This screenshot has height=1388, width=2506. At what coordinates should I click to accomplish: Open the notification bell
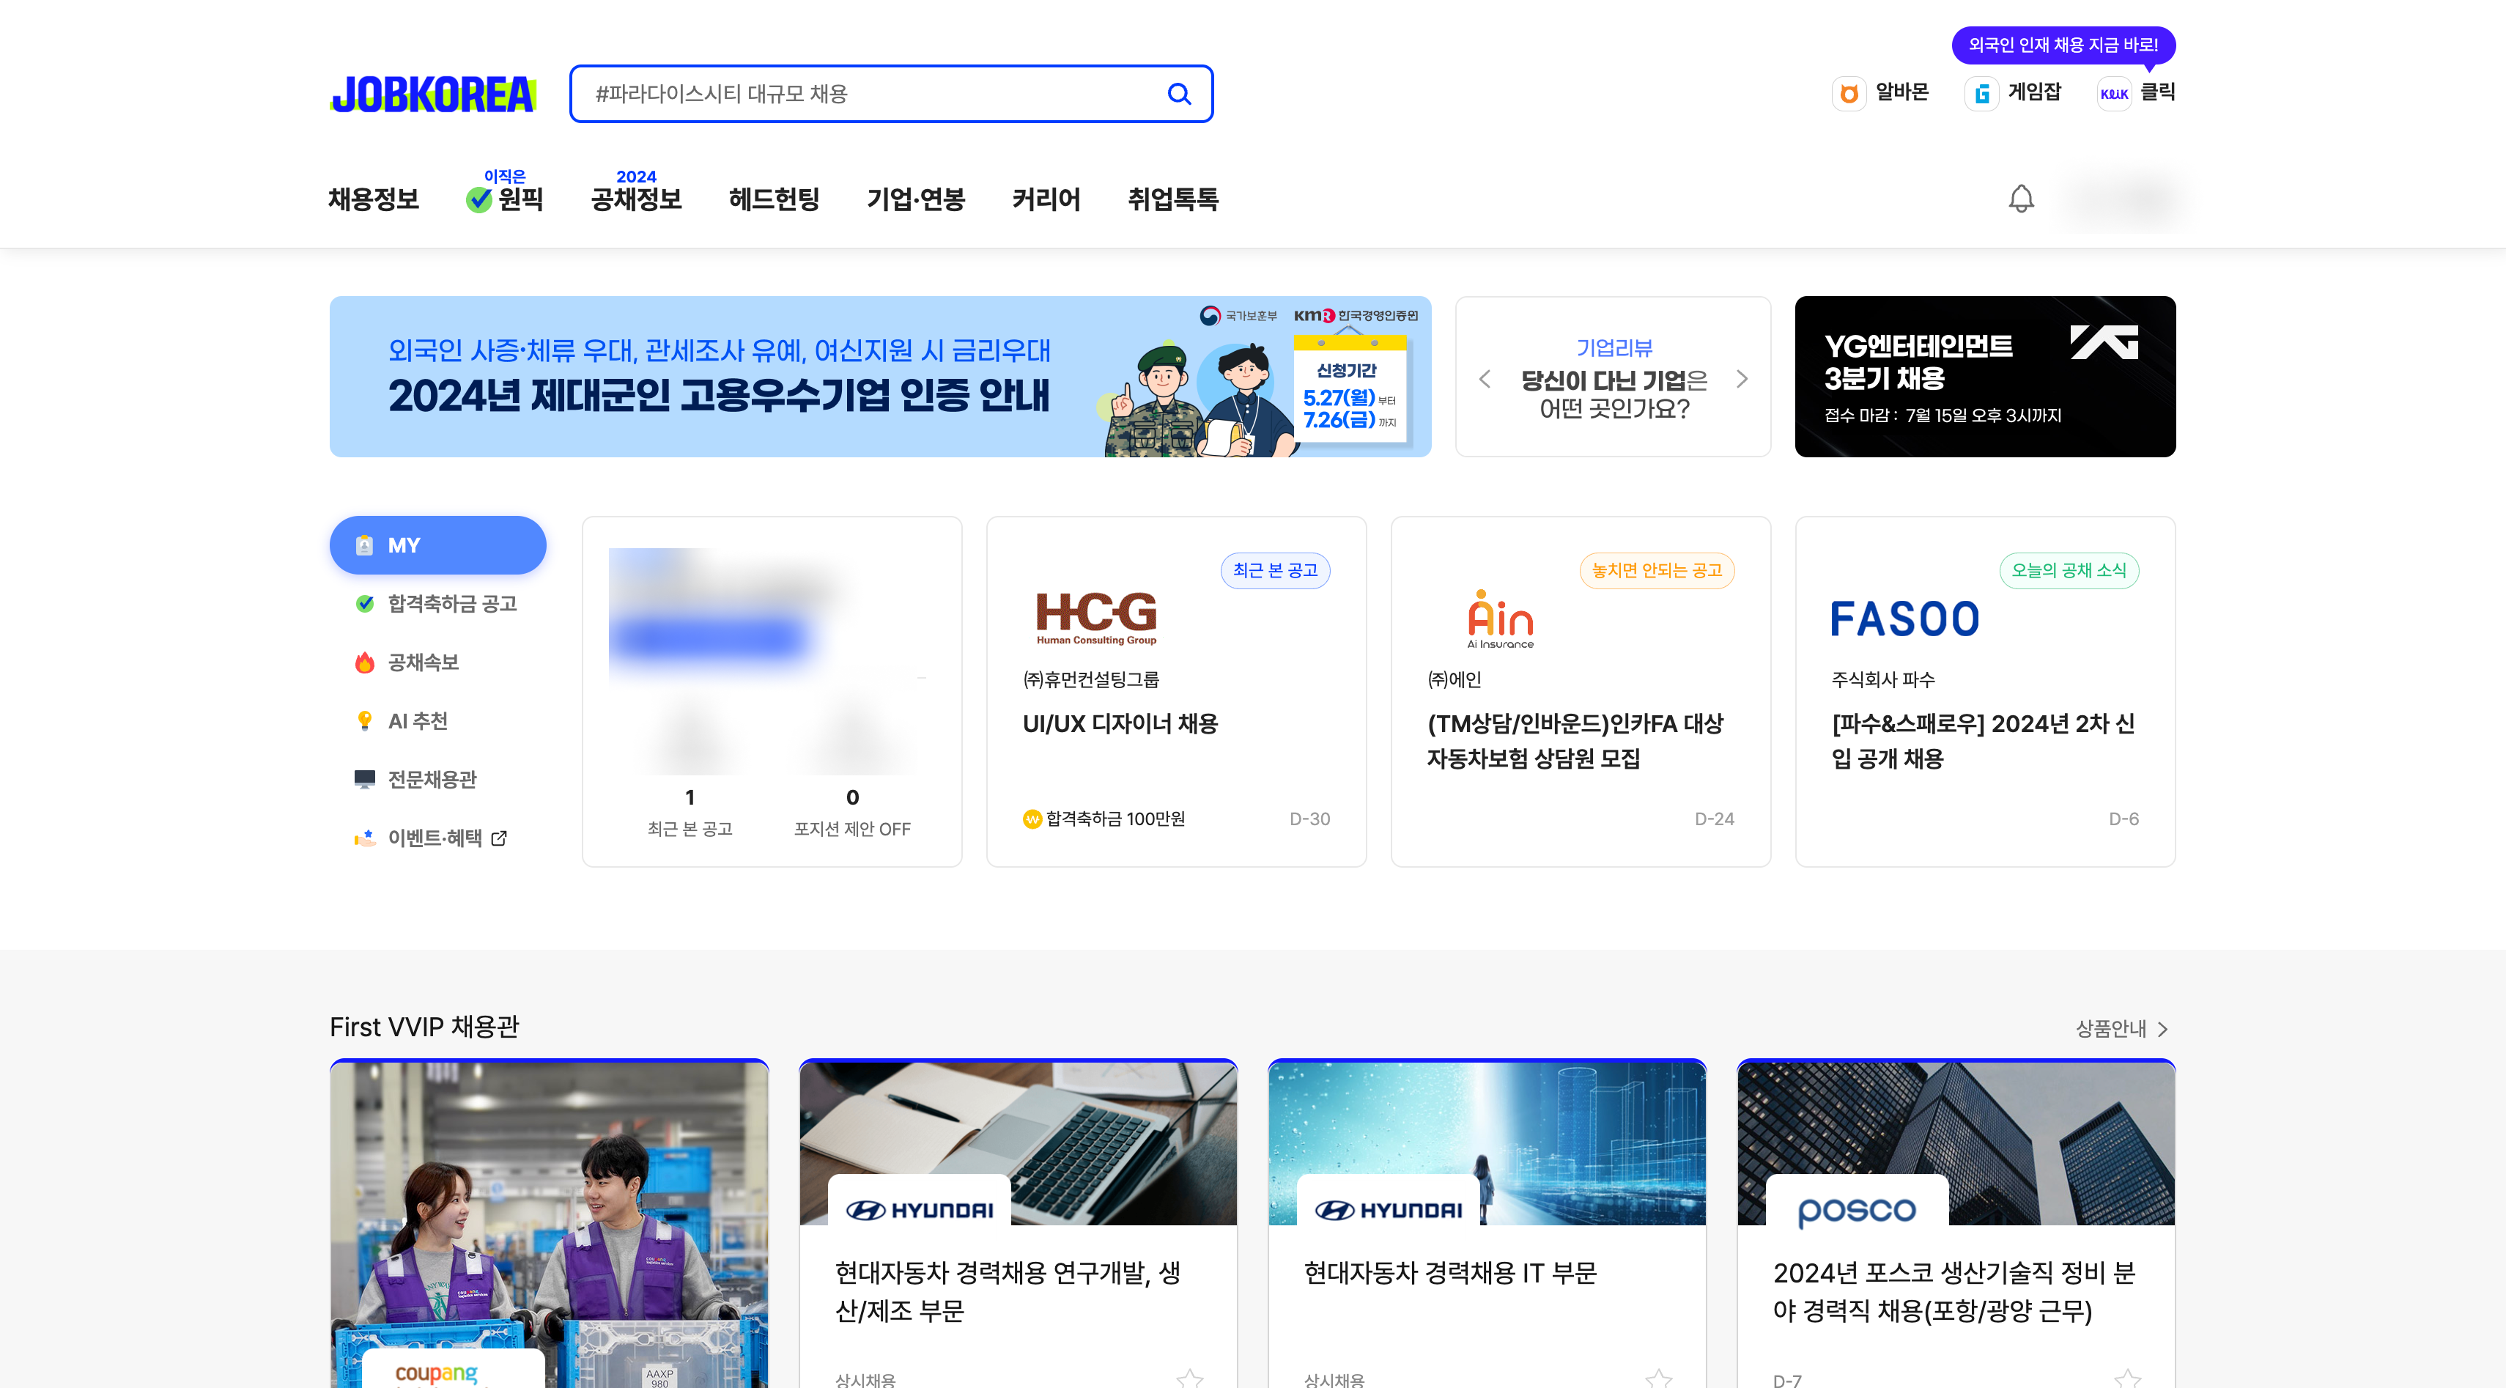(x=2021, y=199)
